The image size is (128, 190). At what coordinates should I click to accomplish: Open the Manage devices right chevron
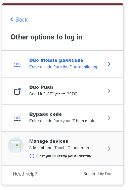[109, 149]
